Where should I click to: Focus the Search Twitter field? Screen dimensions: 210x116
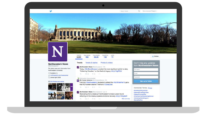[129, 11]
